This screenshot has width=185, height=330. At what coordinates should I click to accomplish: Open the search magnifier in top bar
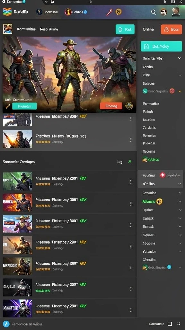(154, 12)
